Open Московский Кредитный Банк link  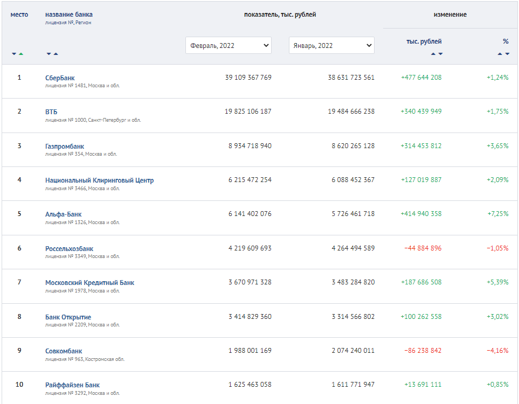click(x=89, y=283)
